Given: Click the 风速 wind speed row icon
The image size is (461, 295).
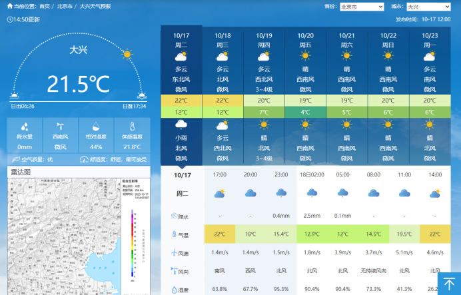Looking at the screenshot, I should click(175, 253).
